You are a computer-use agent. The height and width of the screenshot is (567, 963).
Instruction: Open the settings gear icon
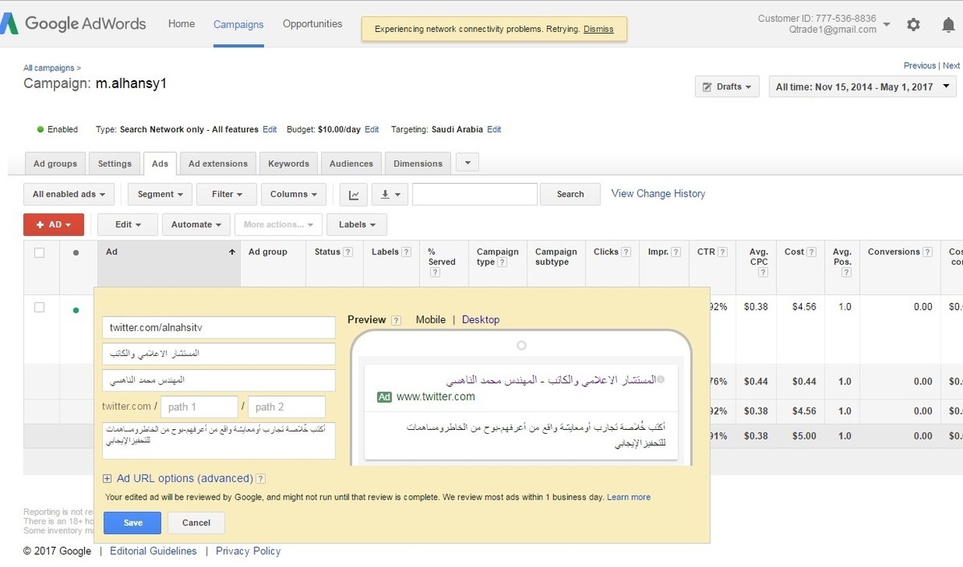coord(913,24)
